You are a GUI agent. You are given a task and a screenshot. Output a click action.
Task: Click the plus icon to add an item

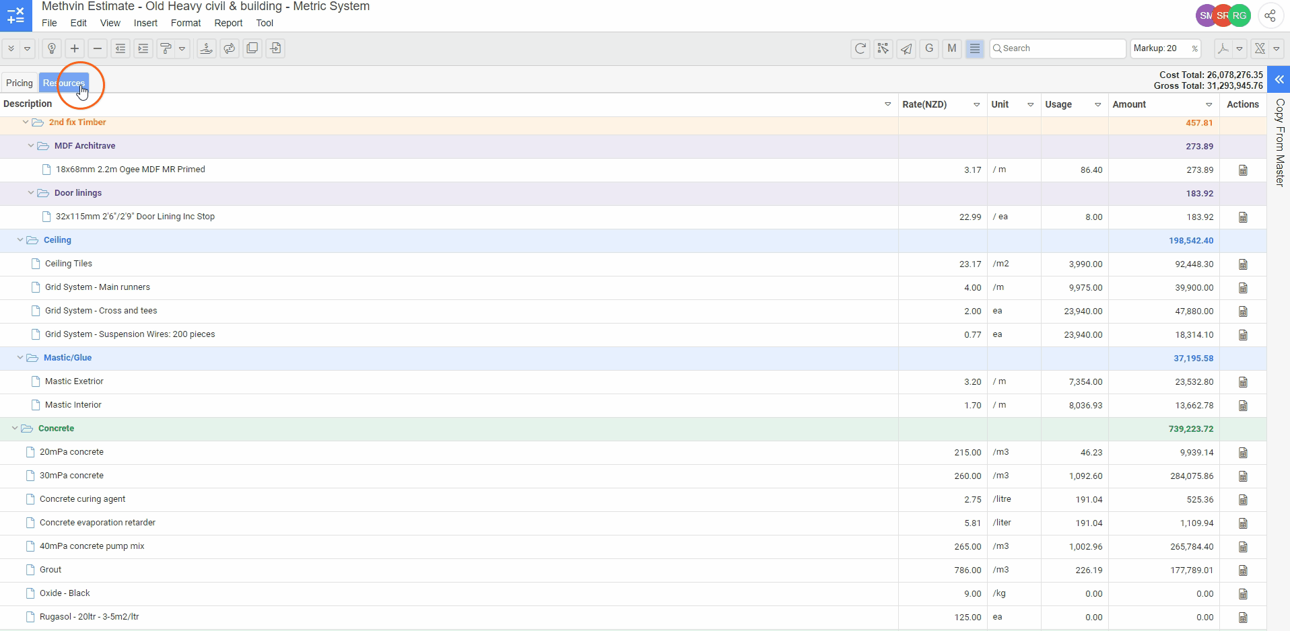(75, 48)
